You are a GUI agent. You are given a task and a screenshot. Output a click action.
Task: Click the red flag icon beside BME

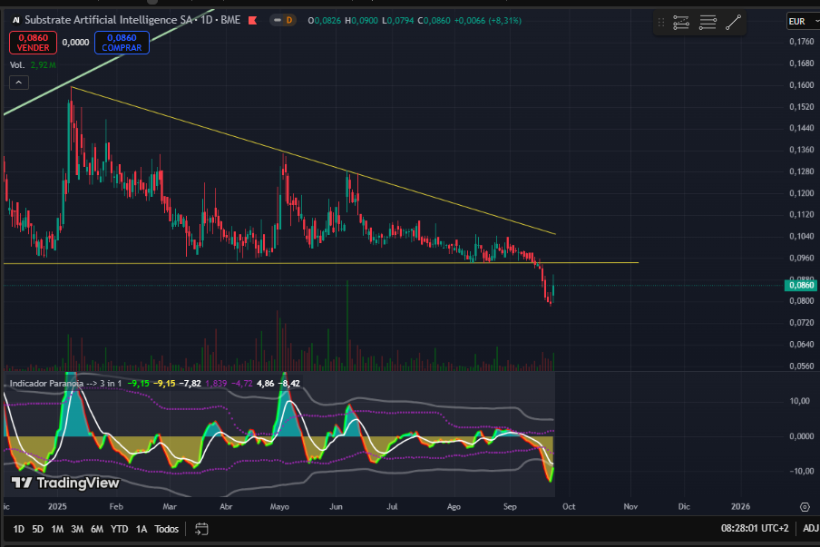pos(252,20)
